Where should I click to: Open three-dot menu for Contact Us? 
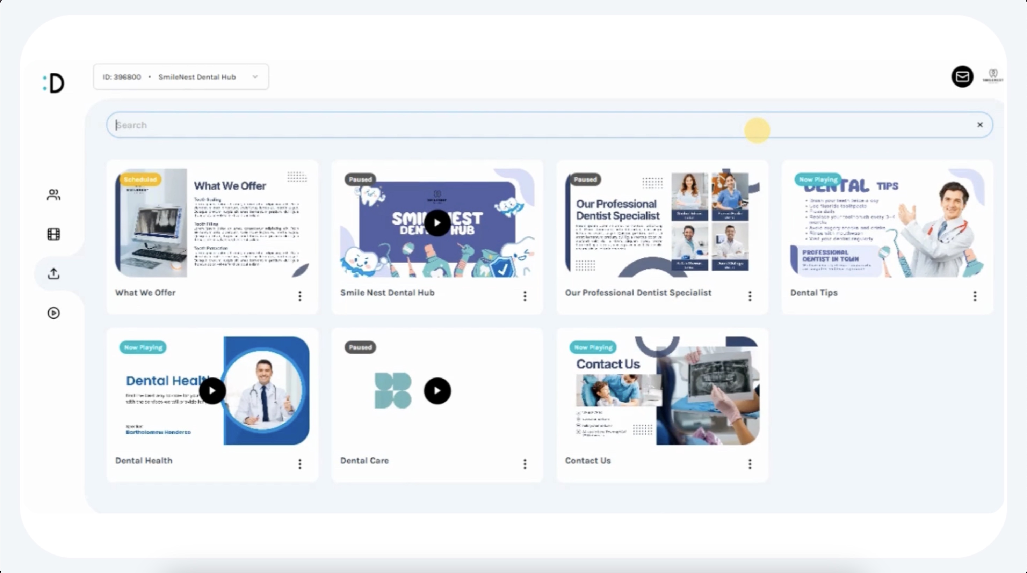tap(750, 463)
